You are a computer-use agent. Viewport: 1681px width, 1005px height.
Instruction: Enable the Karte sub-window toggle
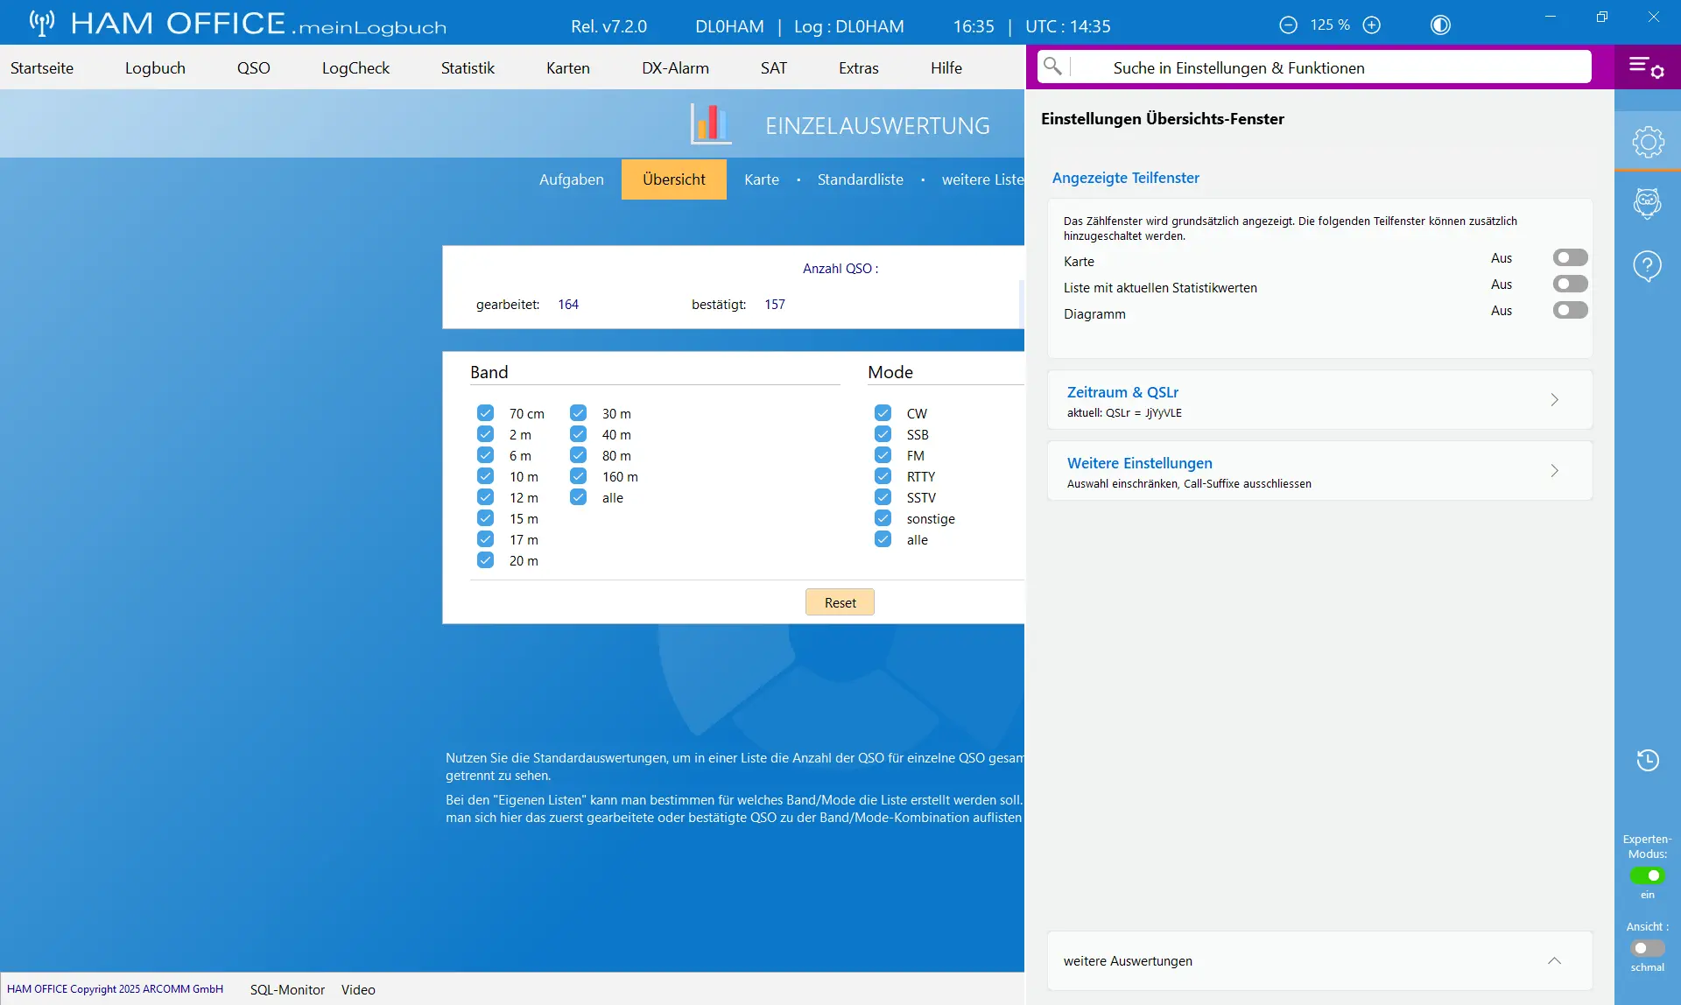tap(1570, 257)
